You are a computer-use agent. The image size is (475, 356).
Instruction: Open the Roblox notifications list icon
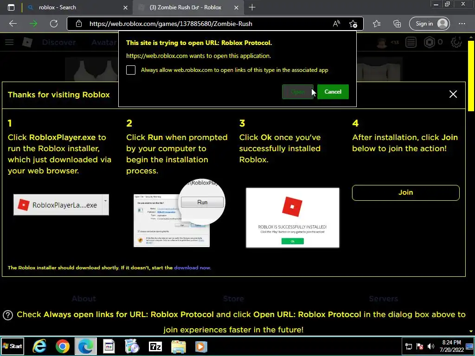pos(411,42)
